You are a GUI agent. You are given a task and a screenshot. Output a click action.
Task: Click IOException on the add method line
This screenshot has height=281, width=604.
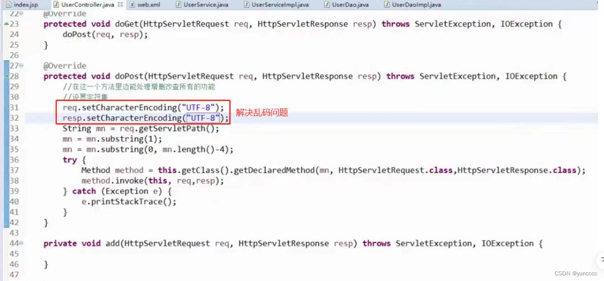pos(508,243)
